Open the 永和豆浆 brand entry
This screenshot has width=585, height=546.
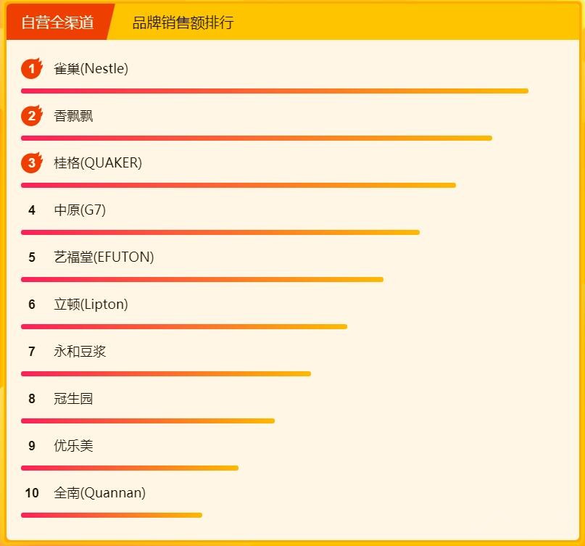(80, 352)
